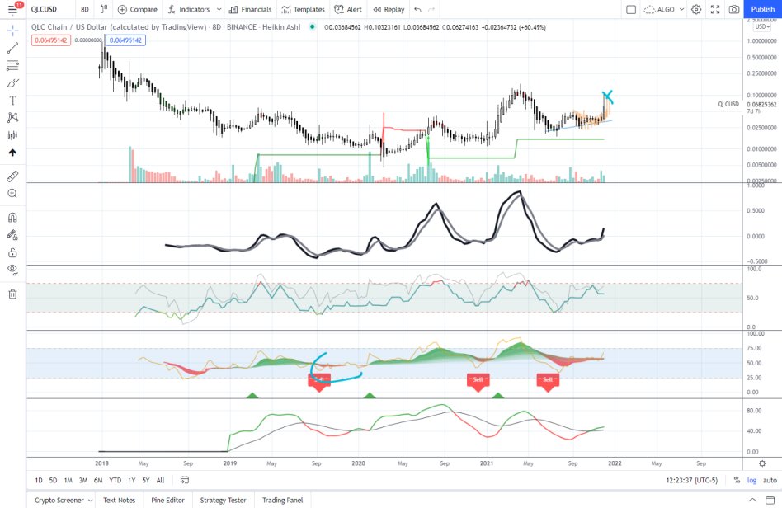This screenshot has width=782, height=508.
Task: Select the Text annotation tool
Action: point(13,101)
